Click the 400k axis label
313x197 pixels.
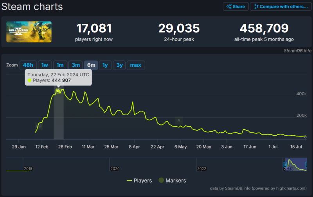(301, 94)
